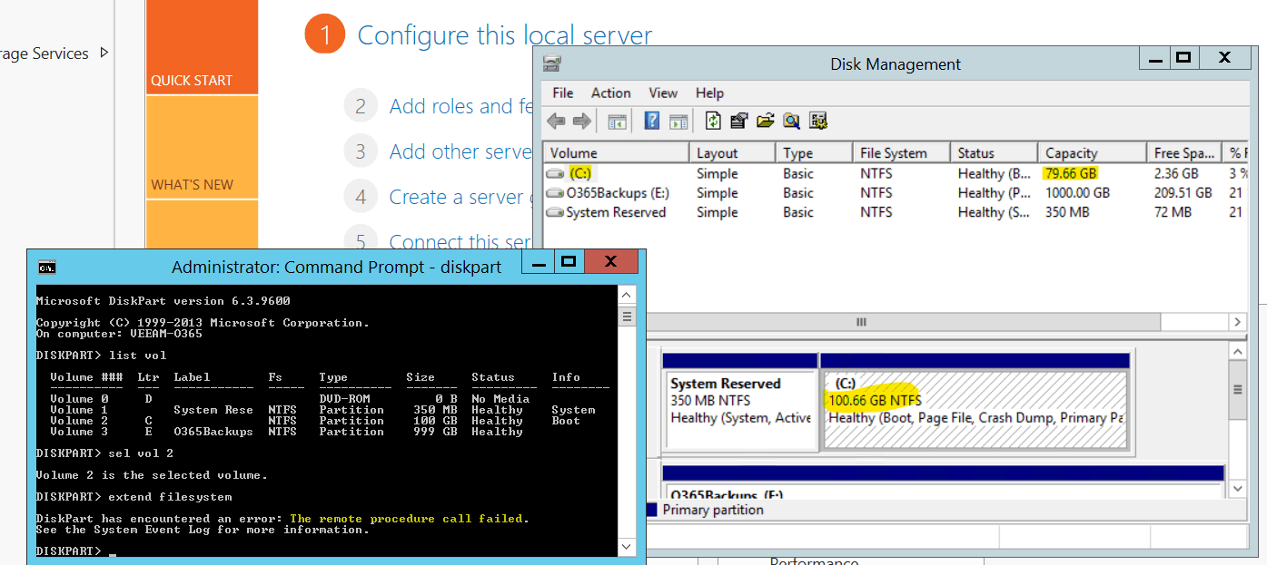This screenshot has height=565, width=1267.
Task: Select the O365Backups (E:) drive icon
Action: [x=555, y=192]
